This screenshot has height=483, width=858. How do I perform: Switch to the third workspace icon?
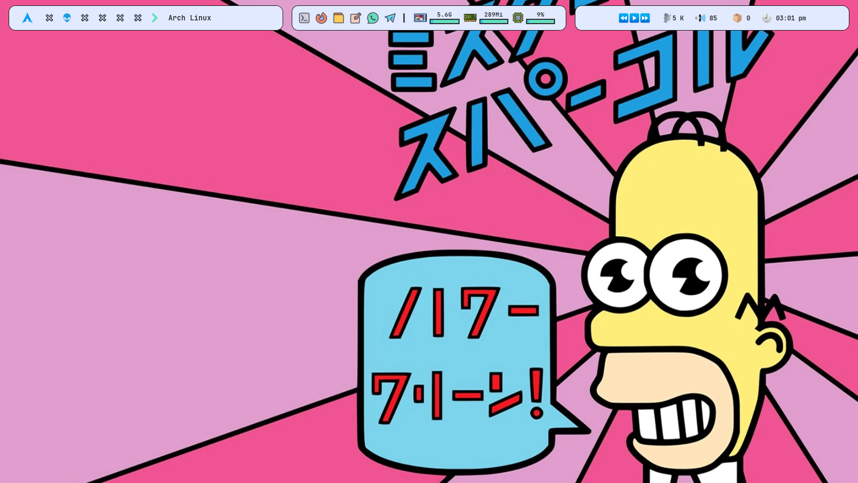pyautogui.click(x=85, y=18)
